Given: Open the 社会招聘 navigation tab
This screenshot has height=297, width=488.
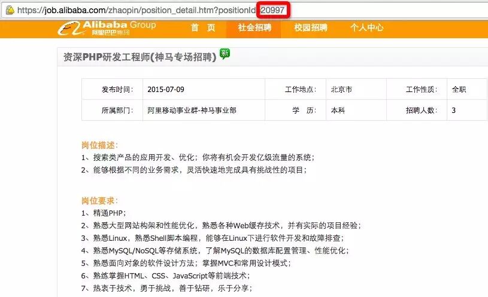Looking at the screenshot, I should (254, 27).
